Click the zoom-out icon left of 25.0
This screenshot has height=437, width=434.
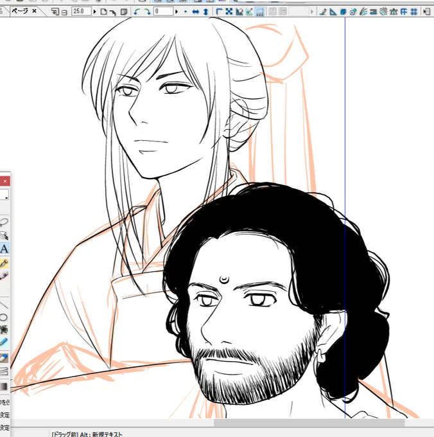tap(64, 12)
